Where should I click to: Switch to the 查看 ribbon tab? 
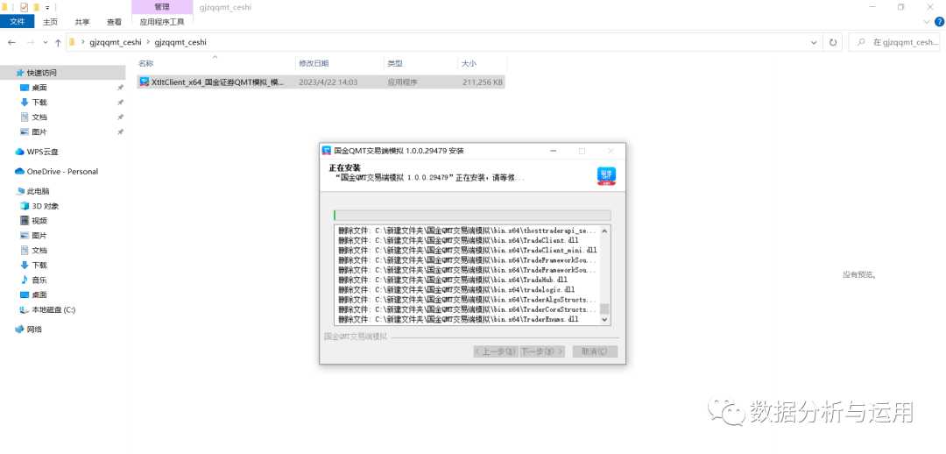point(114,22)
